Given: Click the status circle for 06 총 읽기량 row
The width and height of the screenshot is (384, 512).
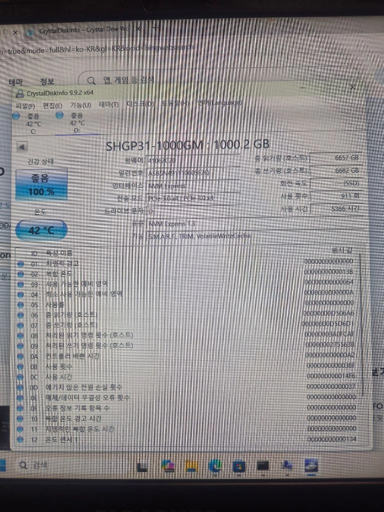Looking at the screenshot, I should 20,315.
